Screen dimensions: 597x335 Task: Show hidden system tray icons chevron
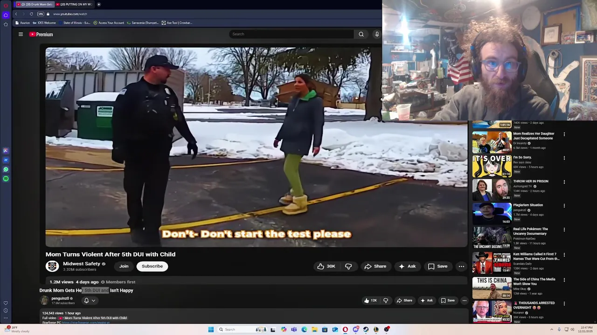point(551,329)
